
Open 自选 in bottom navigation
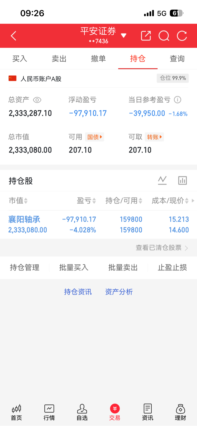point(82,412)
